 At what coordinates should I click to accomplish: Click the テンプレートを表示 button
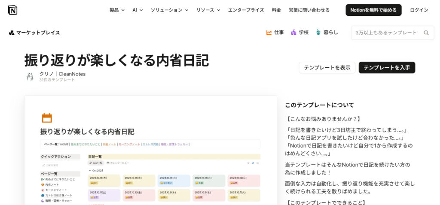[x=327, y=68]
